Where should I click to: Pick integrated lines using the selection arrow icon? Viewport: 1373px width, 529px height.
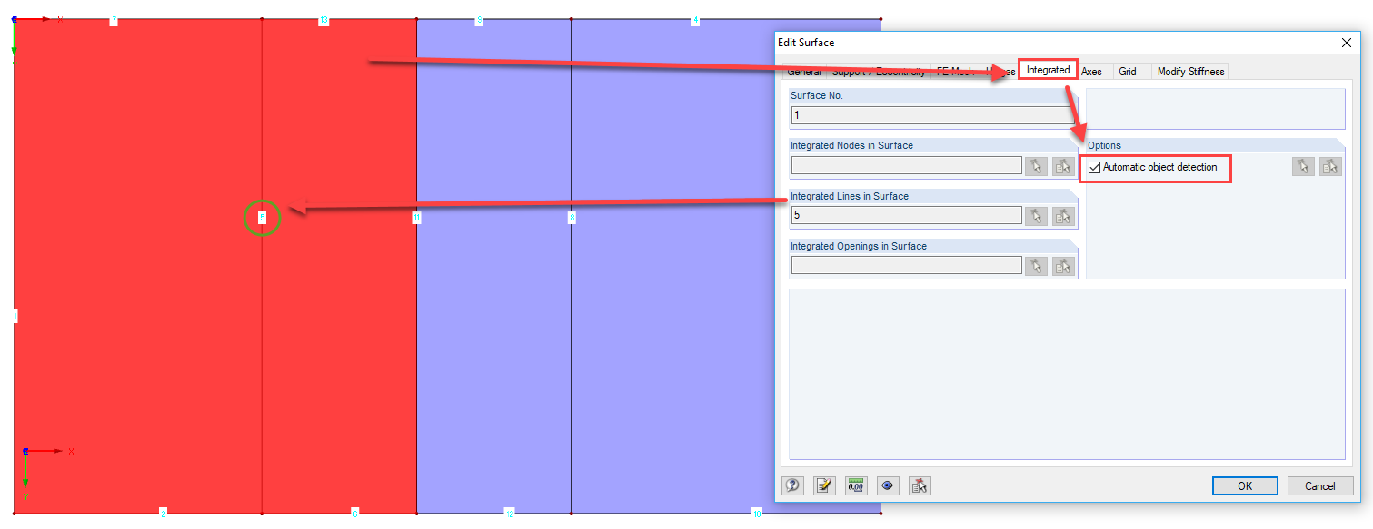coord(1035,215)
